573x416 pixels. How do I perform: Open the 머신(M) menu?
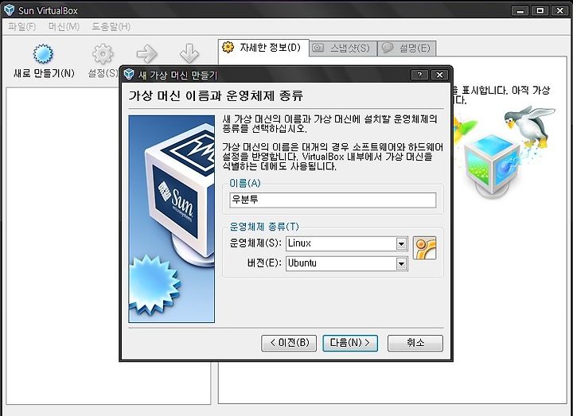click(x=64, y=27)
